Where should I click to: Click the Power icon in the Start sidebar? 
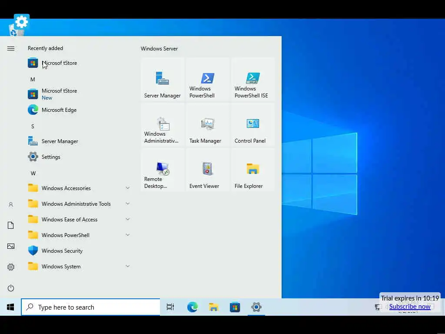[x=11, y=288]
